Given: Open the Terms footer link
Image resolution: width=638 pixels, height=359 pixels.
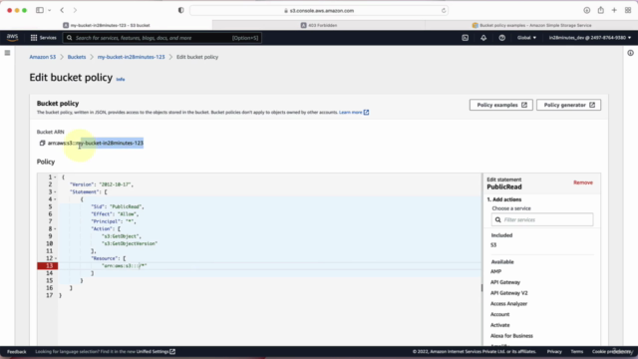Looking at the screenshot, I should [x=576, y=352].
